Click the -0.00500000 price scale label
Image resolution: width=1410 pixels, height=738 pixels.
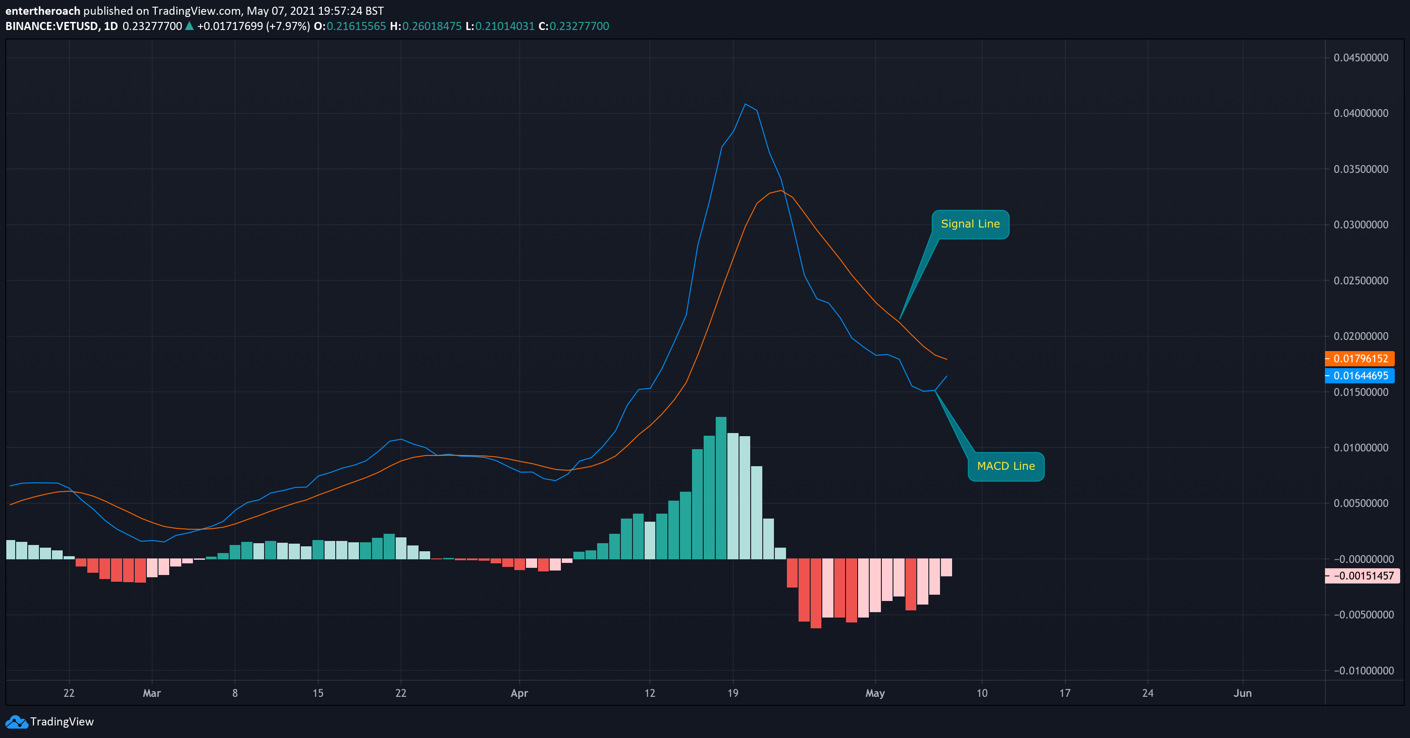[x=1363, y=615]
